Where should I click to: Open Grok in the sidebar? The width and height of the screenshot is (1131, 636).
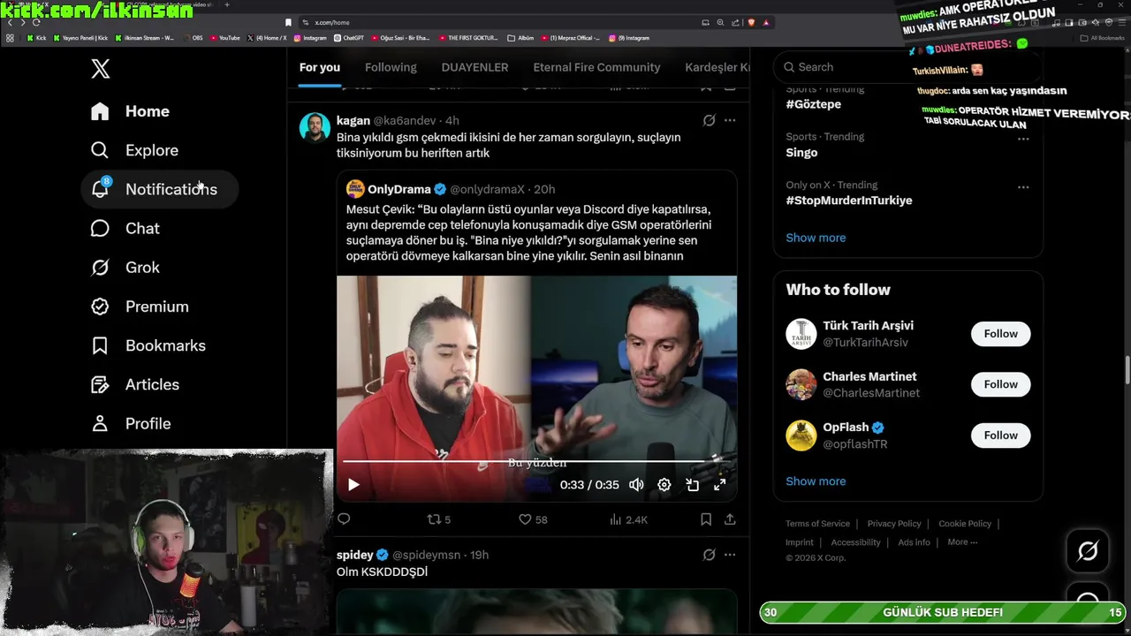125,267
